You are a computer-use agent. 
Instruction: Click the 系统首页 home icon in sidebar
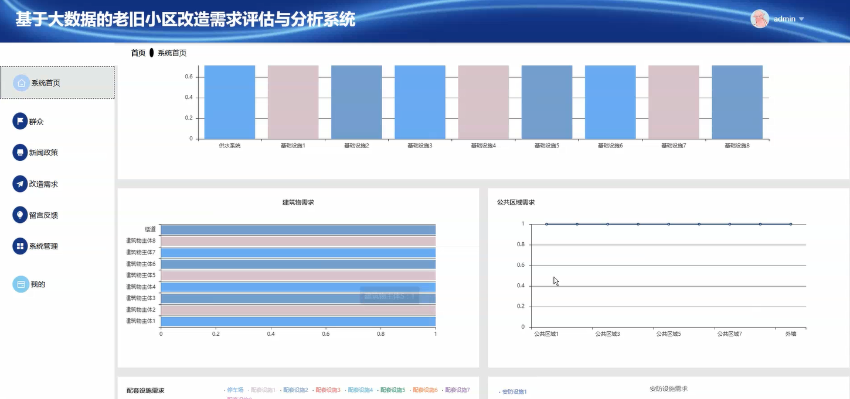tap(21, 82)
